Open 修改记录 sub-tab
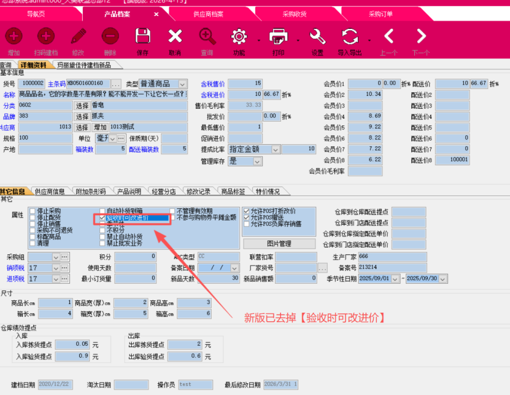510x395 pixels. click(198, 192)
